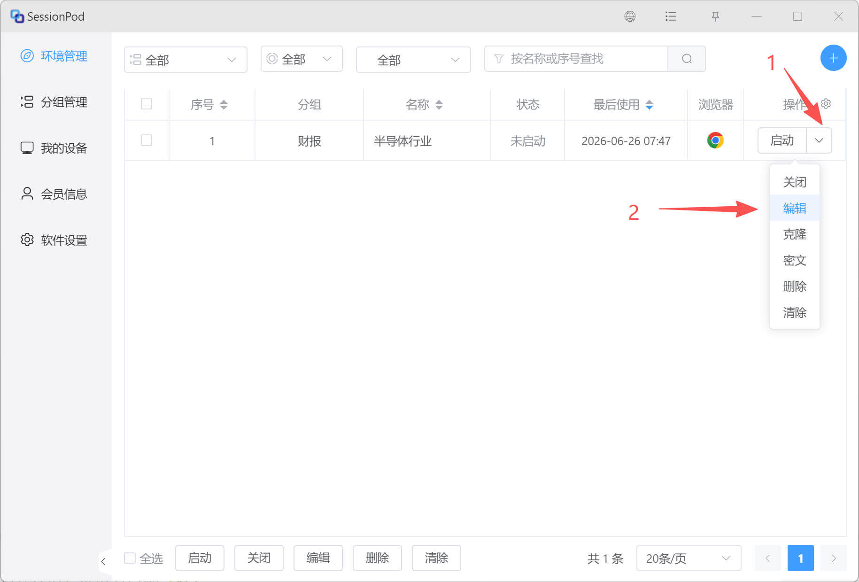Choose 密文 from the dropdown menu
Viewport: 859px width, 582px height.
pos(795,260)
